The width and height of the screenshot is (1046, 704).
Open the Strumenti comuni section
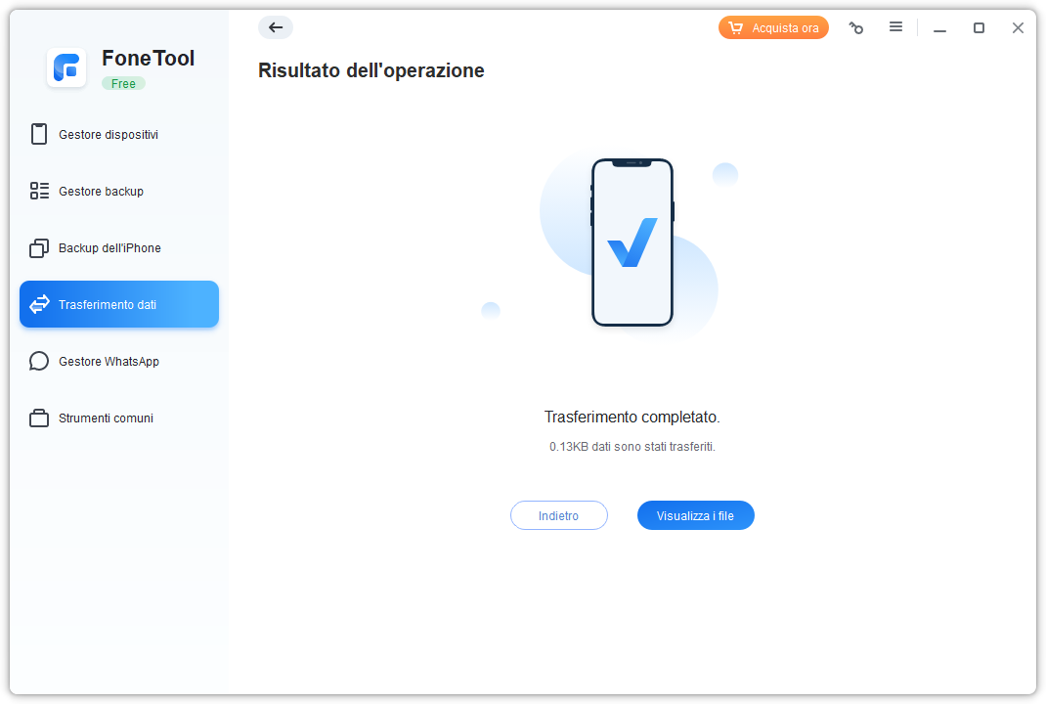(106, 418)
